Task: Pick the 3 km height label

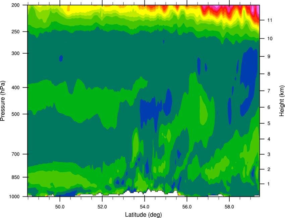Action: (x=269, y=154)
